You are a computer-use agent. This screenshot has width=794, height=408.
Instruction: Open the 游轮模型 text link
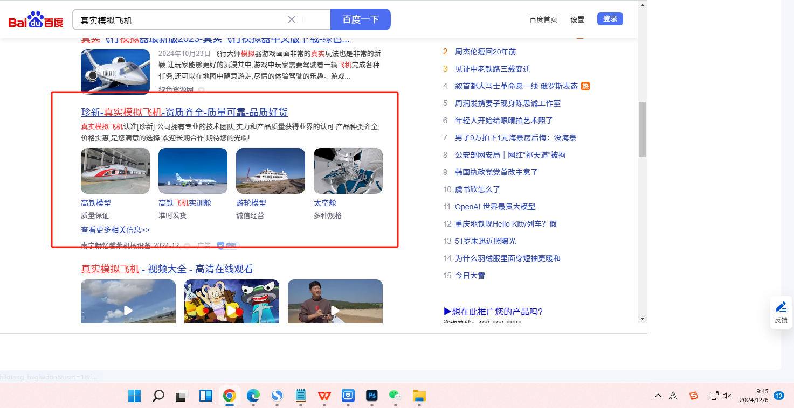pyautogui.click(x=251, y=203)
